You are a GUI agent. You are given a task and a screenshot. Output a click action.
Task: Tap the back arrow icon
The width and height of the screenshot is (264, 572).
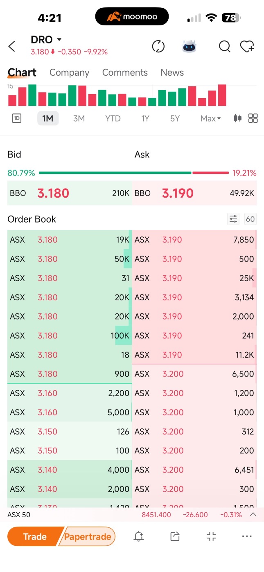pos(12,46)
